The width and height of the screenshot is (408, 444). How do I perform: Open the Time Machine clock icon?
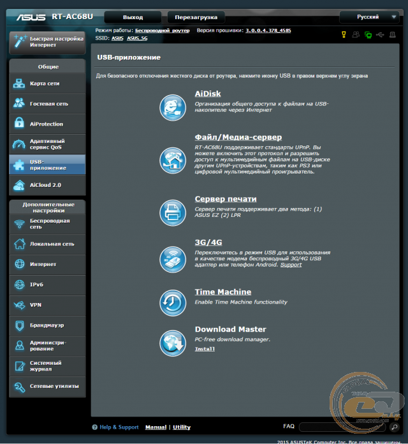(173, 303)
